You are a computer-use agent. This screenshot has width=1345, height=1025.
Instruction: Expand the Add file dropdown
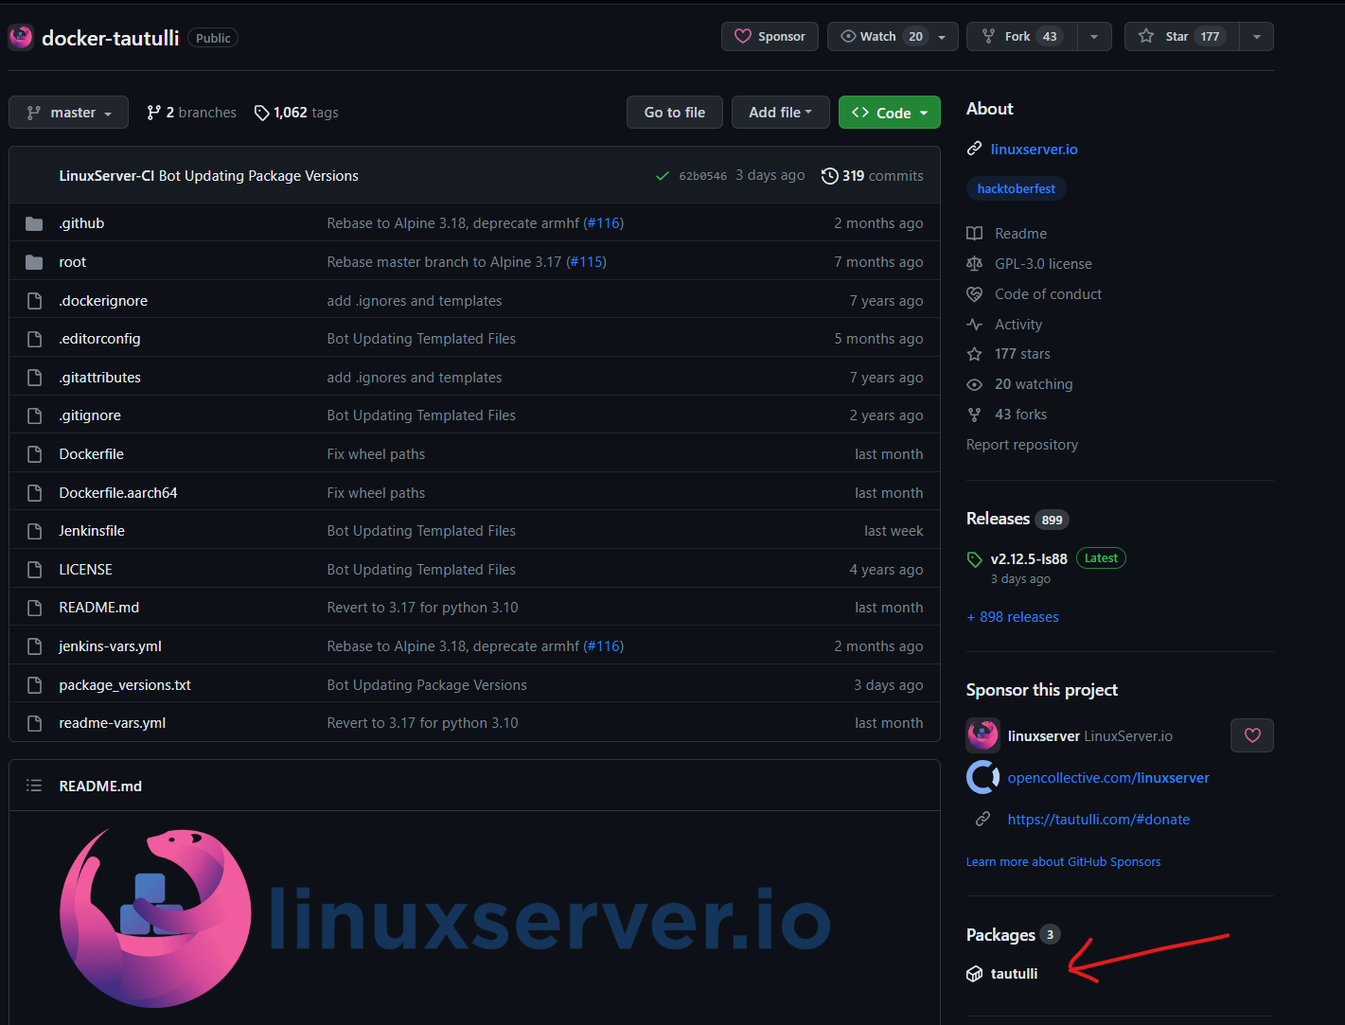click(x=780, y=113)
